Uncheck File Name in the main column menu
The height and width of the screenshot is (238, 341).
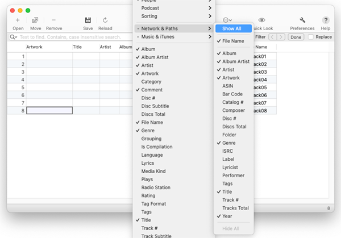click(x=174, y=122)
